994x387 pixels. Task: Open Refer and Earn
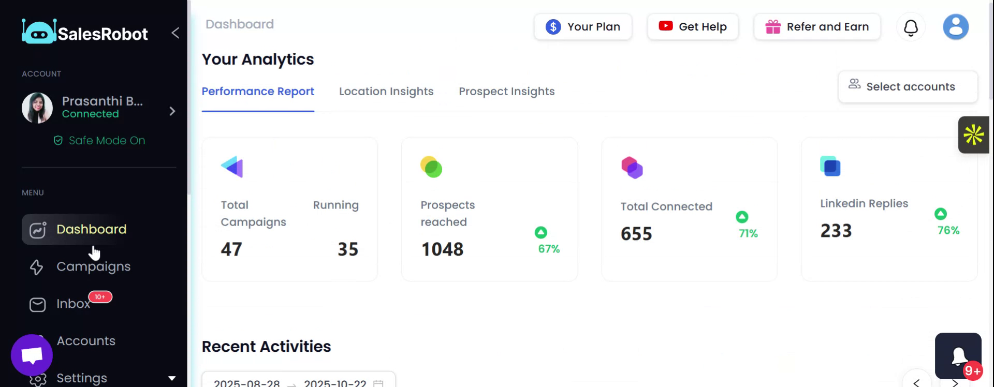coord(817,27)
